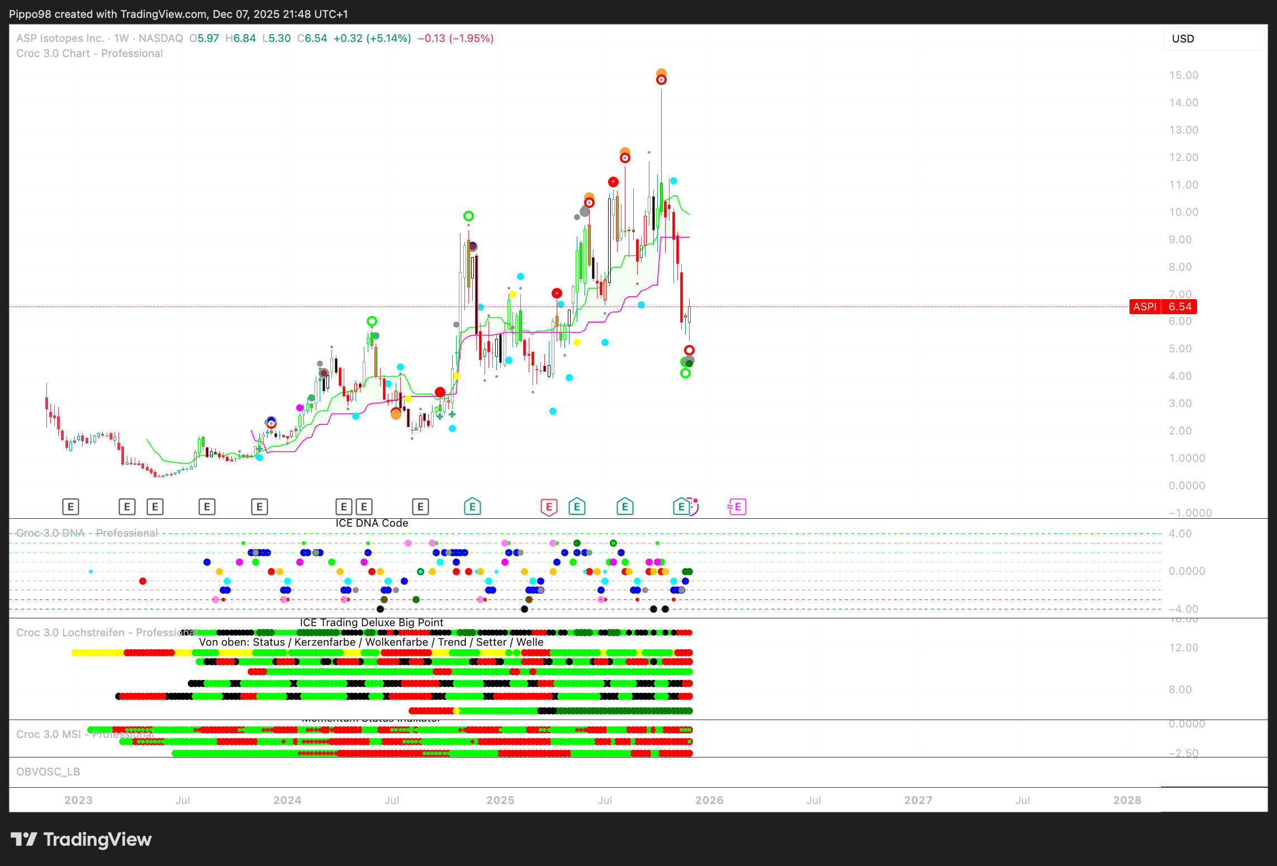Click the green ring signal below latest candle
1277x866 pixels.
(686, 373)
